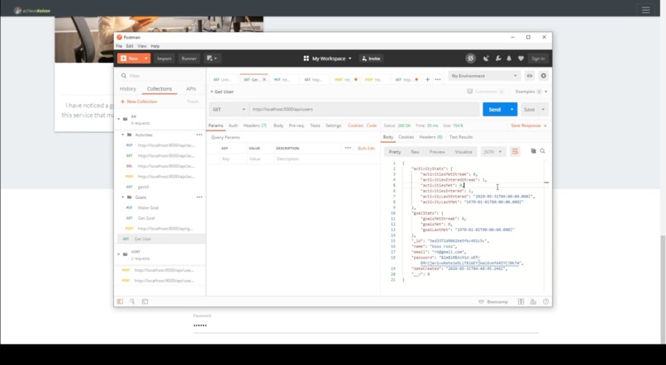The width and height of the screenshot is (666, 365).
Task: Open the Save Response dropdown
Action: pos(529,126)
